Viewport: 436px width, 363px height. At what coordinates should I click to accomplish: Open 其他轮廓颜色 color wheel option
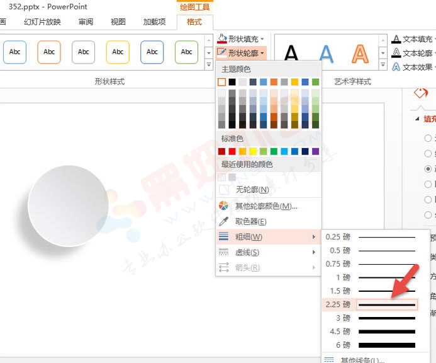point(224,206)
